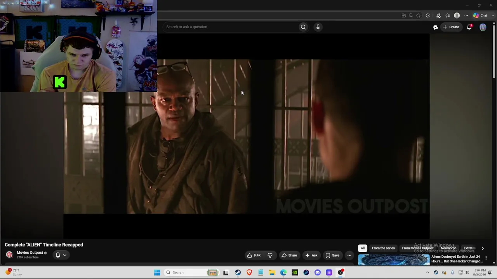The image size is (497, 279).
Task: Like the video with the thumbs-up button
Action: 254,255
